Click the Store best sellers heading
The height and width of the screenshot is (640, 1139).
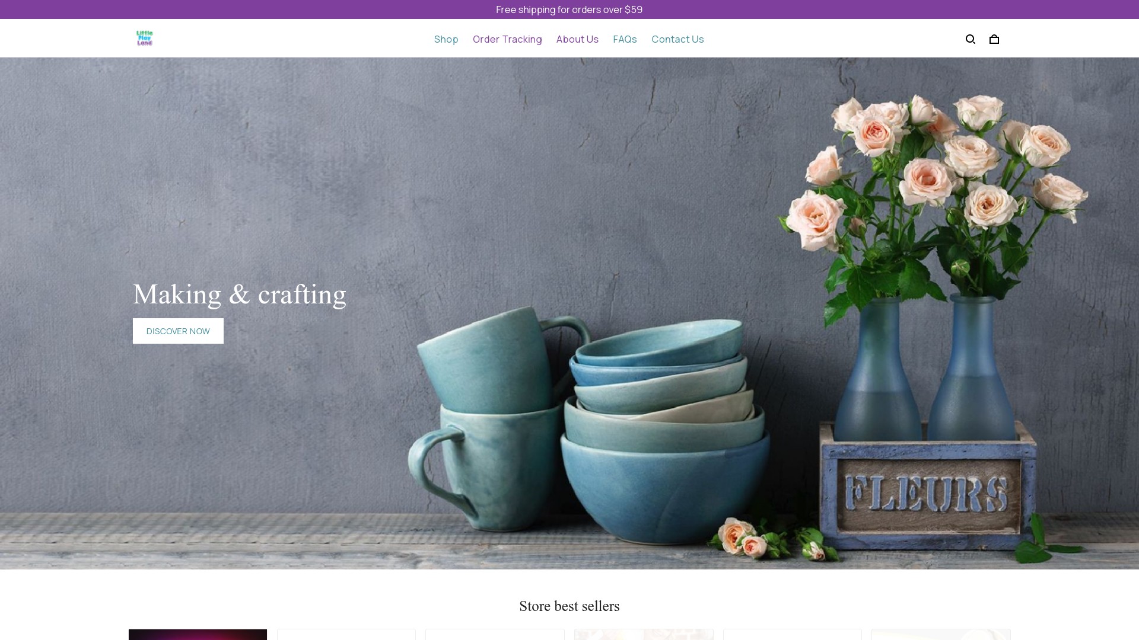pos(569,606)
